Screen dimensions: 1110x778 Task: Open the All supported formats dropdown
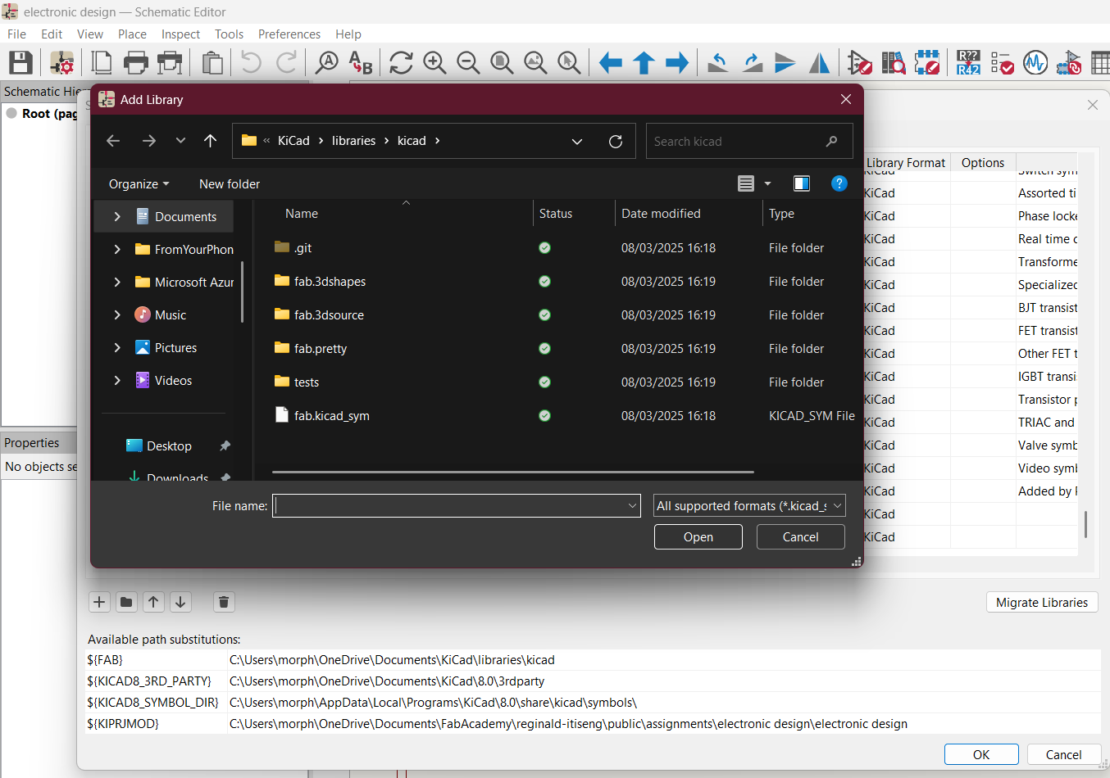click(x=748, y=505)
